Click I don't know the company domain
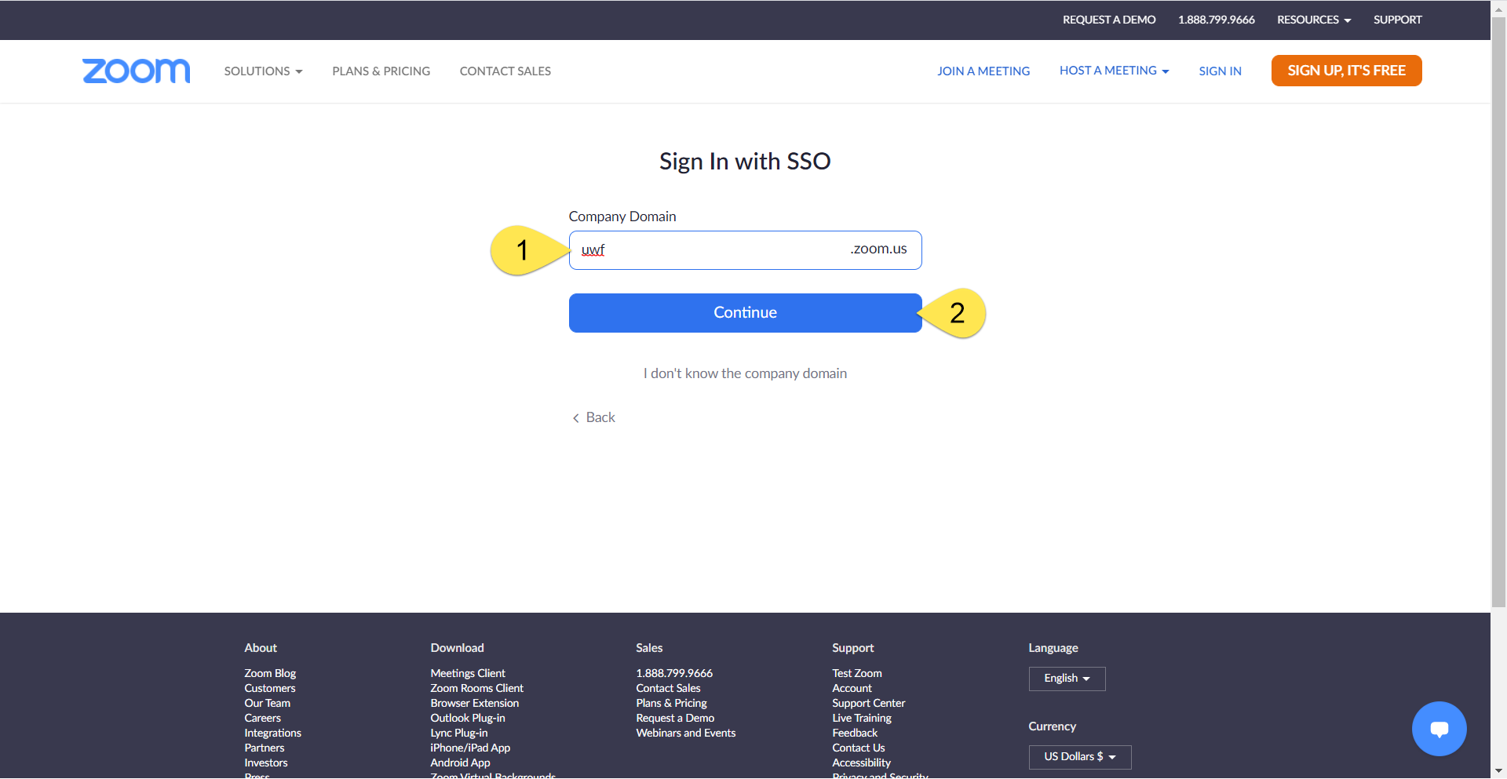1507x779 pixels. pyautogui.click(x=745, y=373)
